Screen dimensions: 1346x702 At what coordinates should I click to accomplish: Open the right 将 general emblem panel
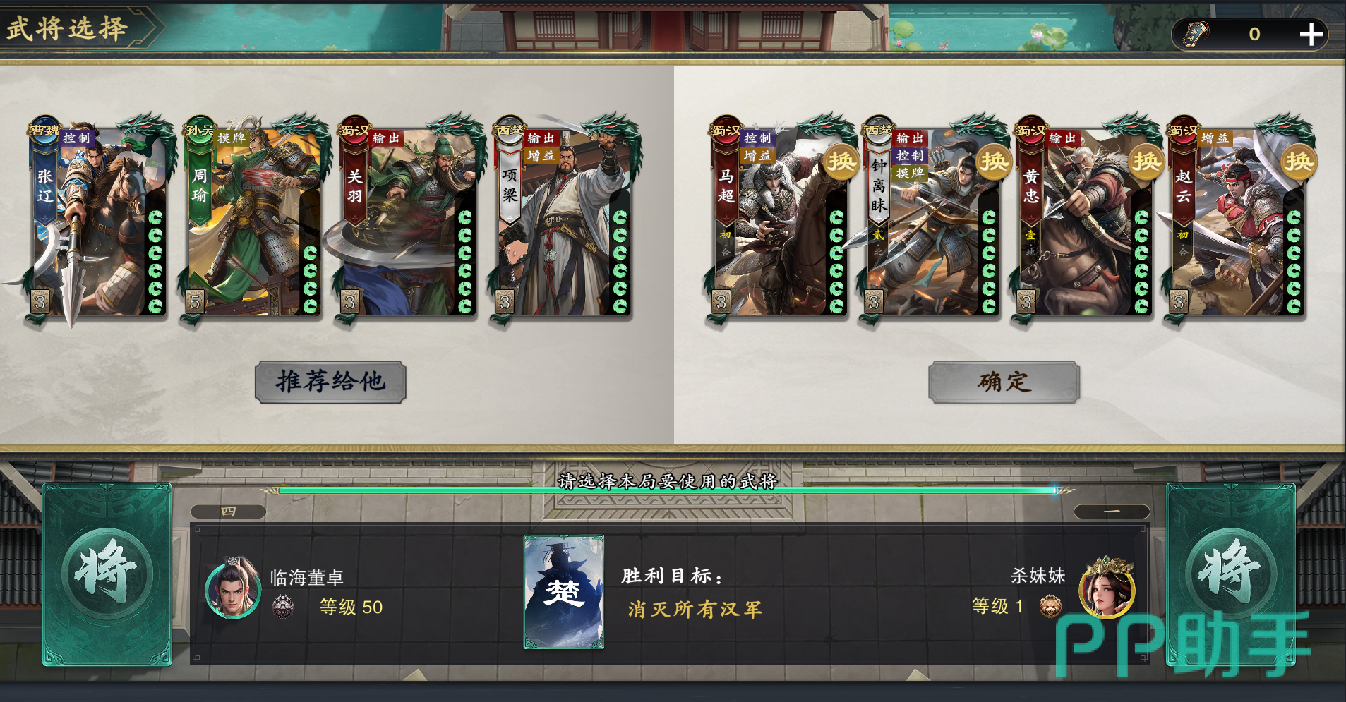tap(1231, 574)
